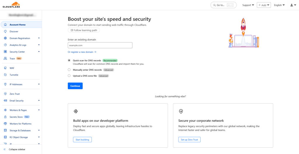The height and width of the screenshot is (154, 299).
Task: Open the Support dropdown
Action: tap(248, 5)
